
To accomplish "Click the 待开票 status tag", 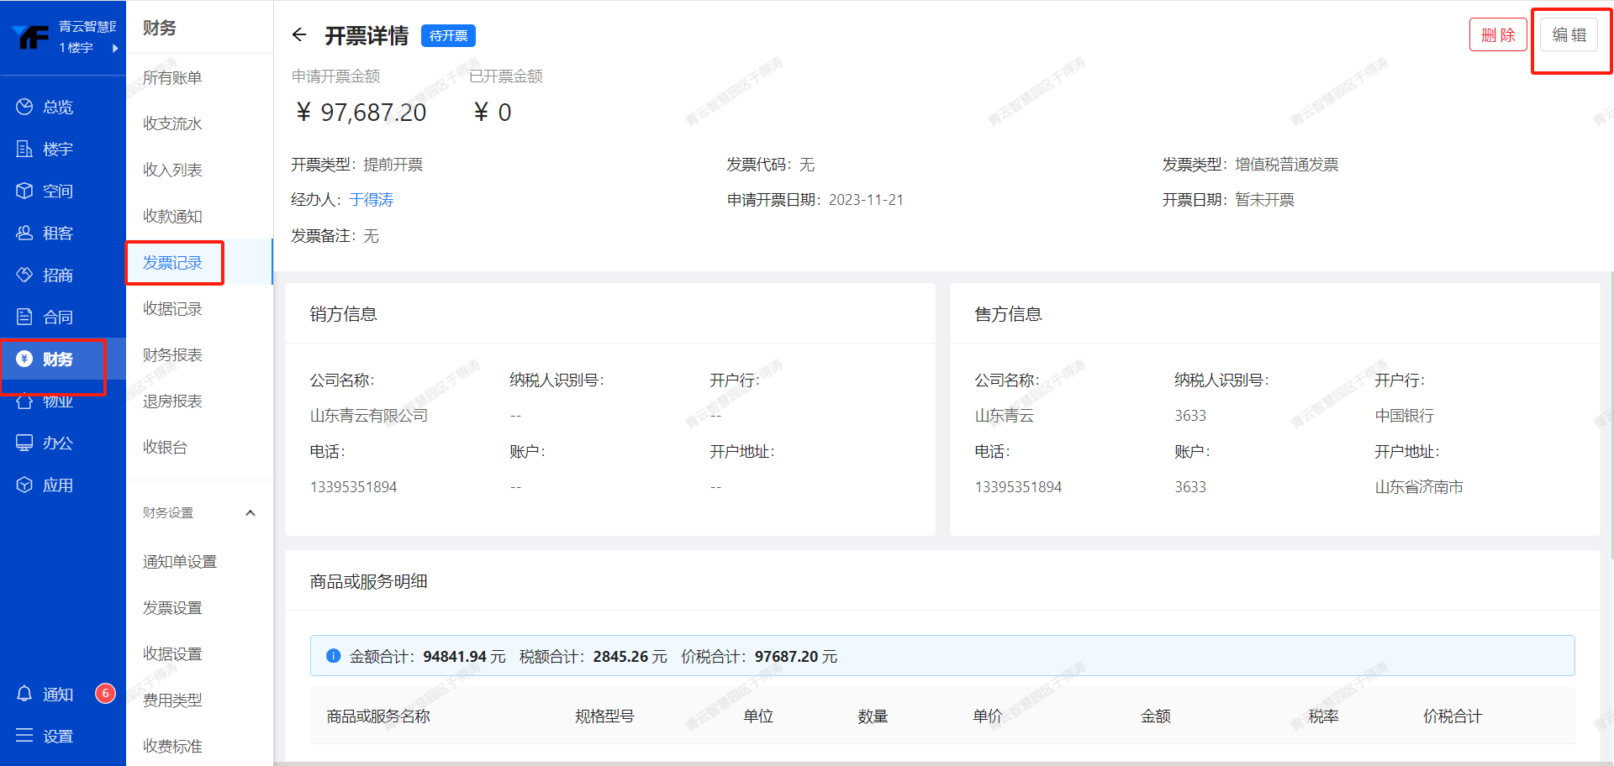I will tap(448, 35).
